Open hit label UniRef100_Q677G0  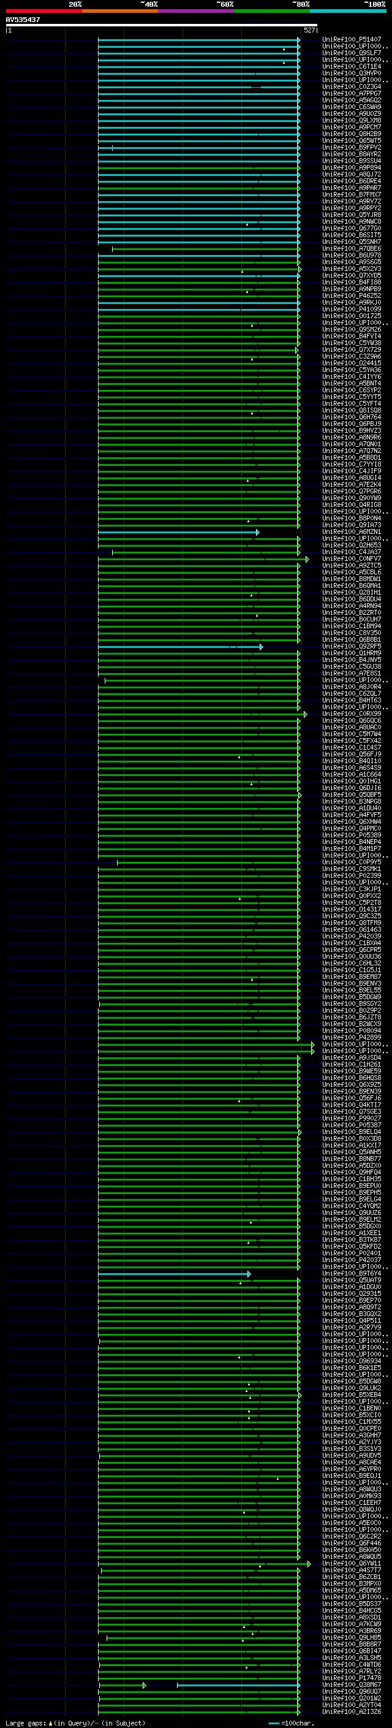pos(352,228)
